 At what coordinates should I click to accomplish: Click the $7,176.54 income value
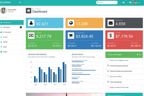click(x=124, y=36)
